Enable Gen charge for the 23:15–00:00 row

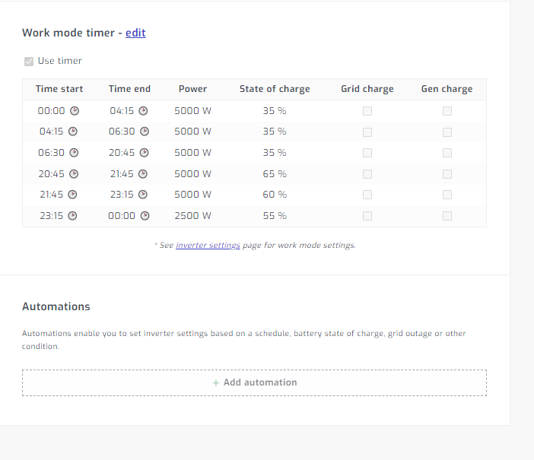coord(447,216)
